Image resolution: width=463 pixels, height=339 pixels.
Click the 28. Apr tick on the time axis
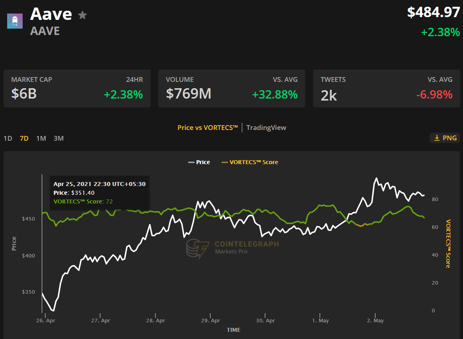156,320
